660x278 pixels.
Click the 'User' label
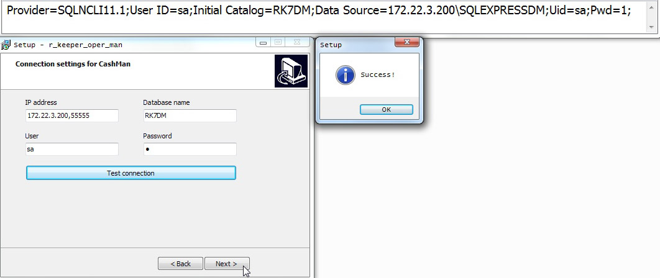pos(32,136)
